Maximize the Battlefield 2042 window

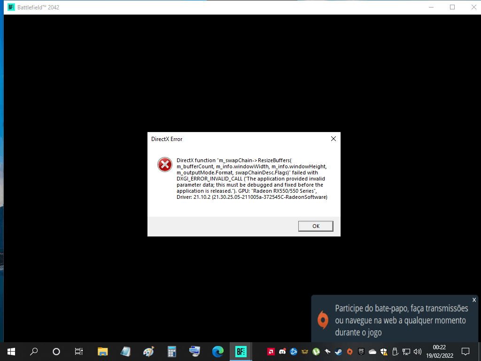point(452,7)
